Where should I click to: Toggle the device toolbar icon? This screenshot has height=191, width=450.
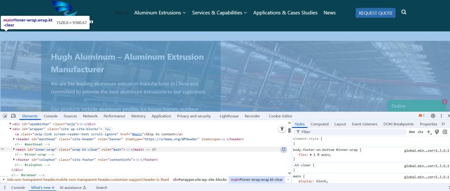(13, 116)
